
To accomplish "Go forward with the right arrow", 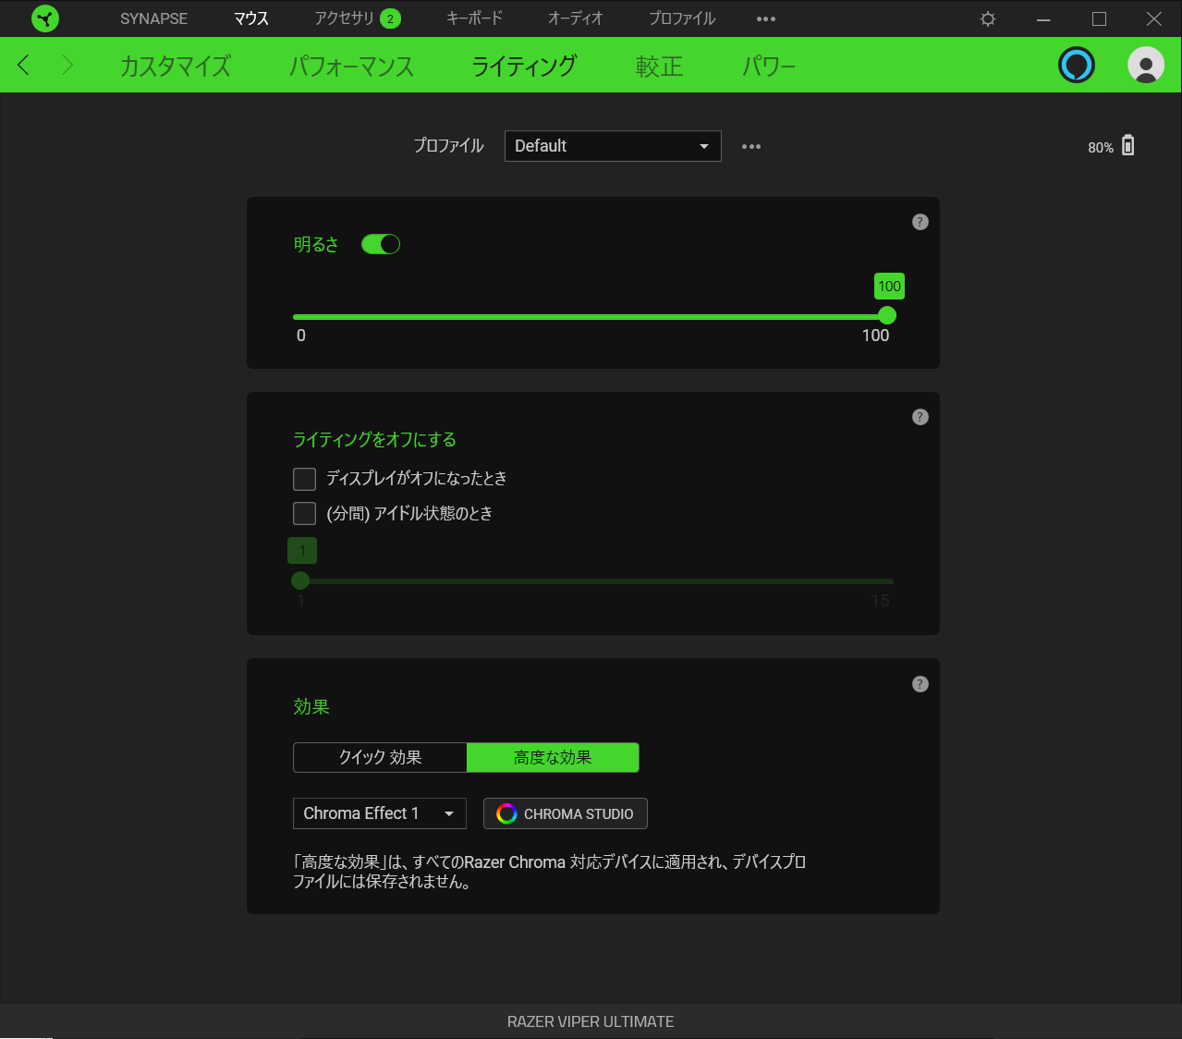I will 67,65.
